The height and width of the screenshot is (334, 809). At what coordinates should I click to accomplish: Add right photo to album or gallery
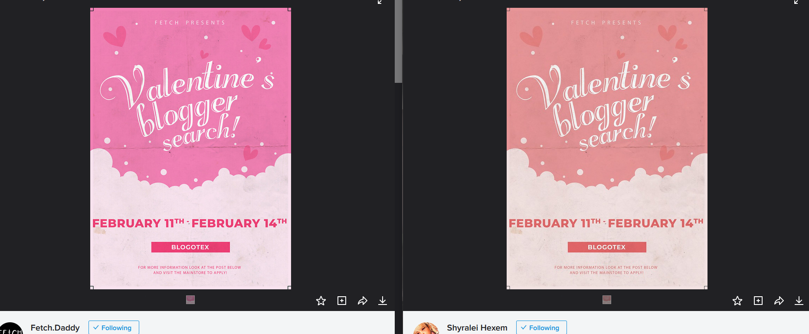(x=758, y=301)
